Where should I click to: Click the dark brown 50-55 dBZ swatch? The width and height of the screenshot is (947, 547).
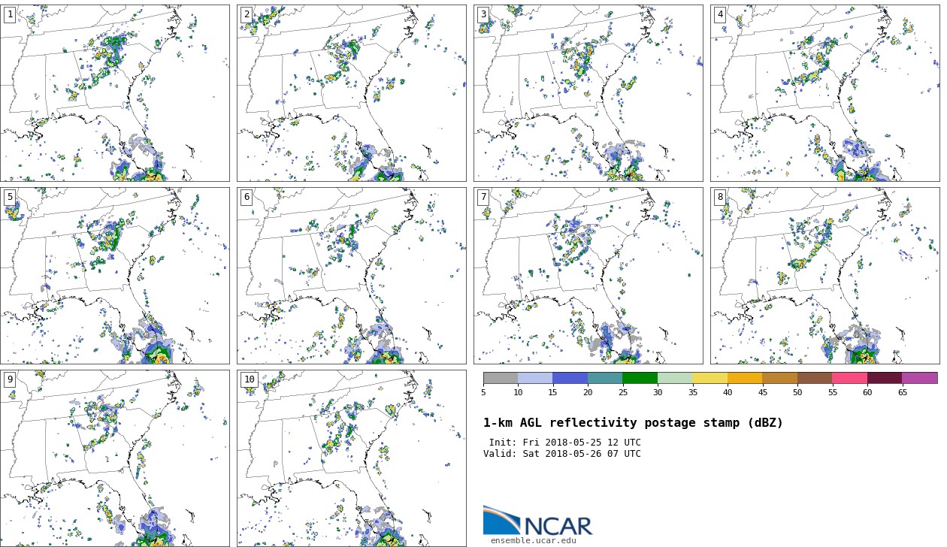[x=815, y=378]
